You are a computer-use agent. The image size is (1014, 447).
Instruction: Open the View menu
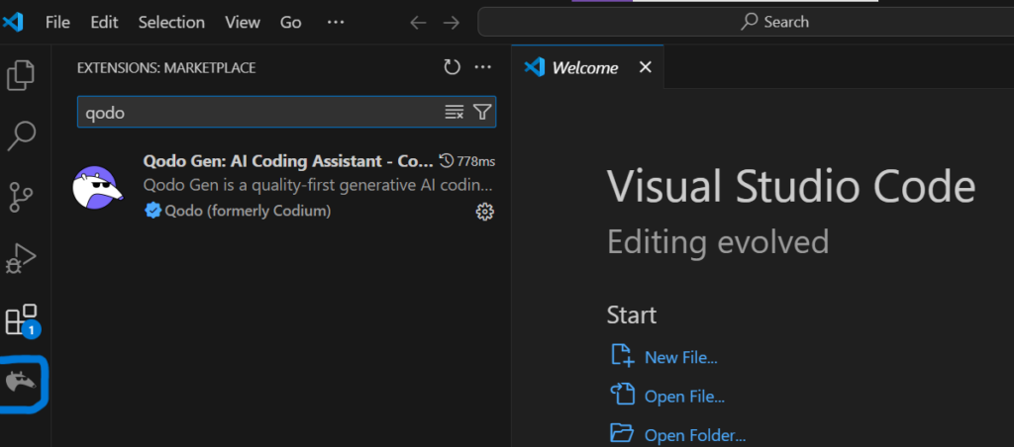click(243, 22)
